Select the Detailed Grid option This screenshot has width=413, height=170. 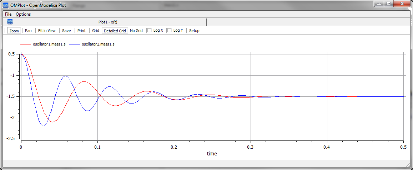tap(115, 31)
